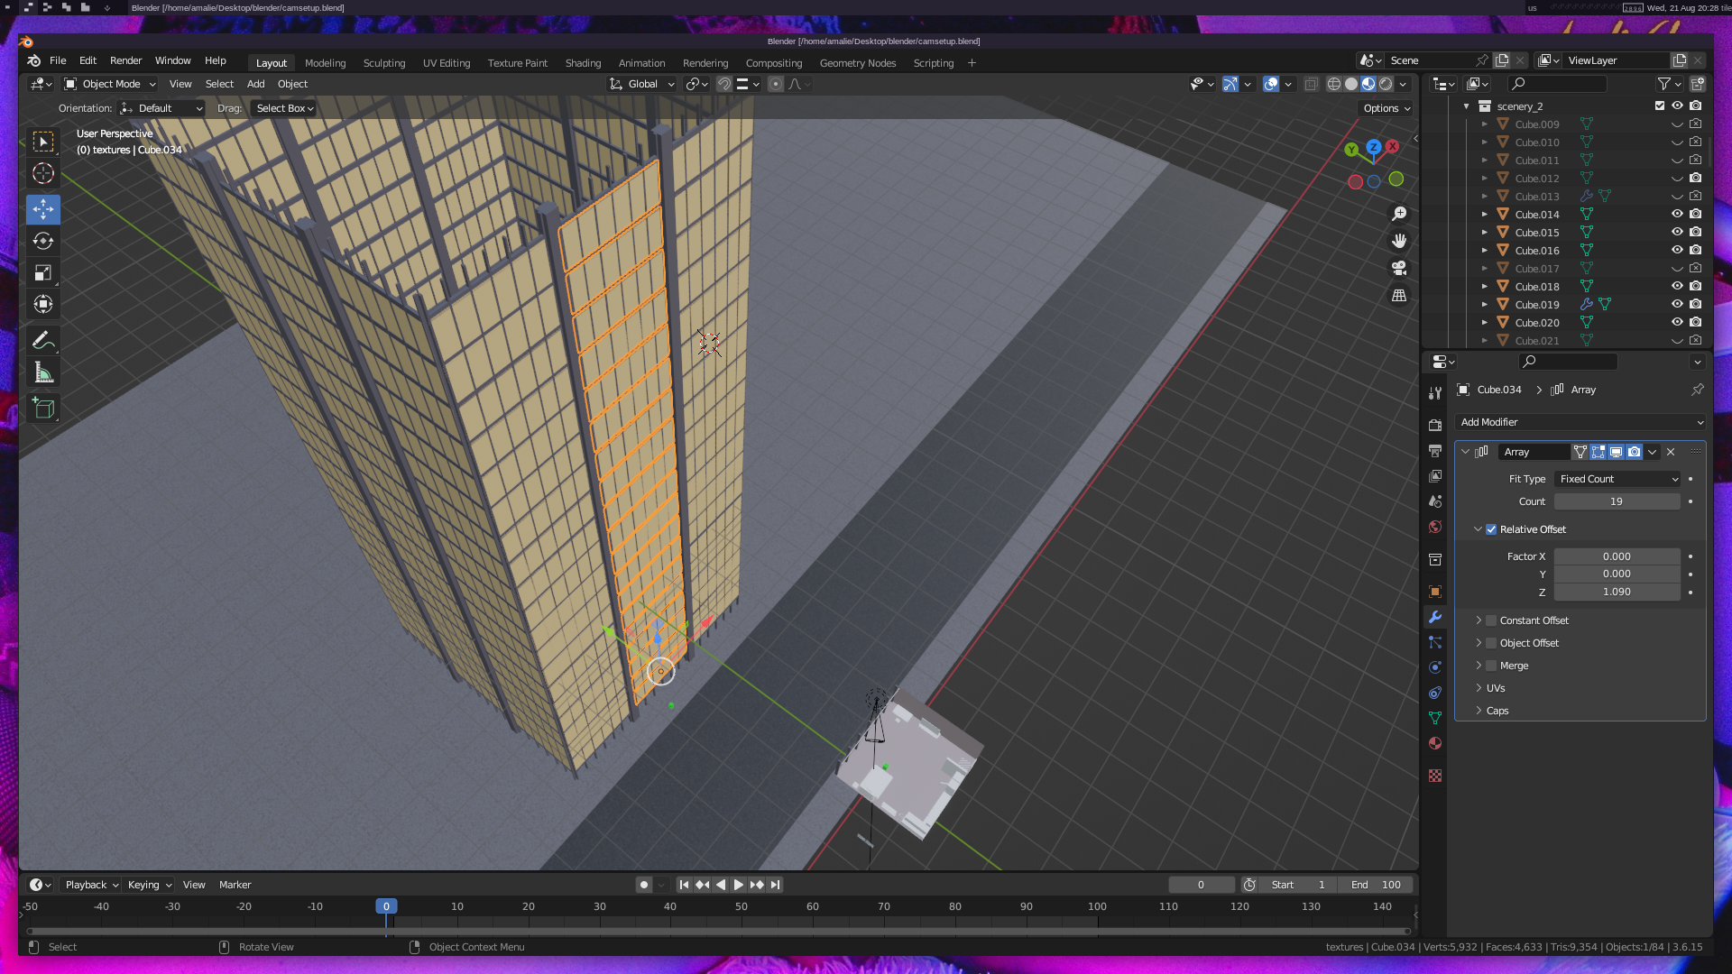Screen dimensions: 1732x974
Task: Open the Fit Type dropdown
Action: [1617, 479]
